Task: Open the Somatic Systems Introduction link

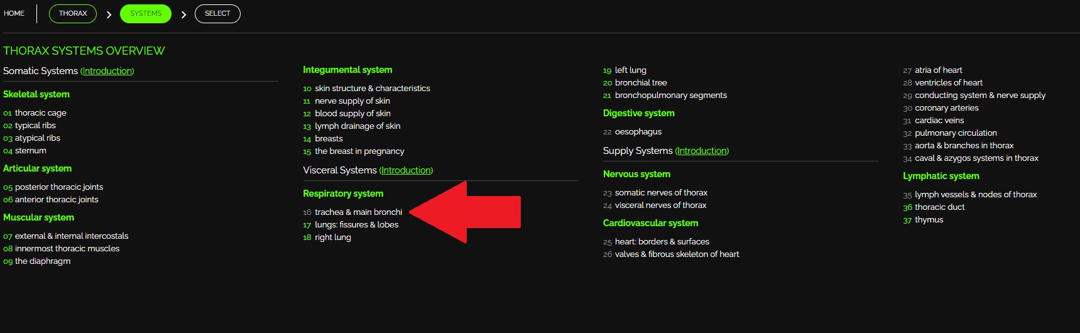Action: (x=107, y=71)
